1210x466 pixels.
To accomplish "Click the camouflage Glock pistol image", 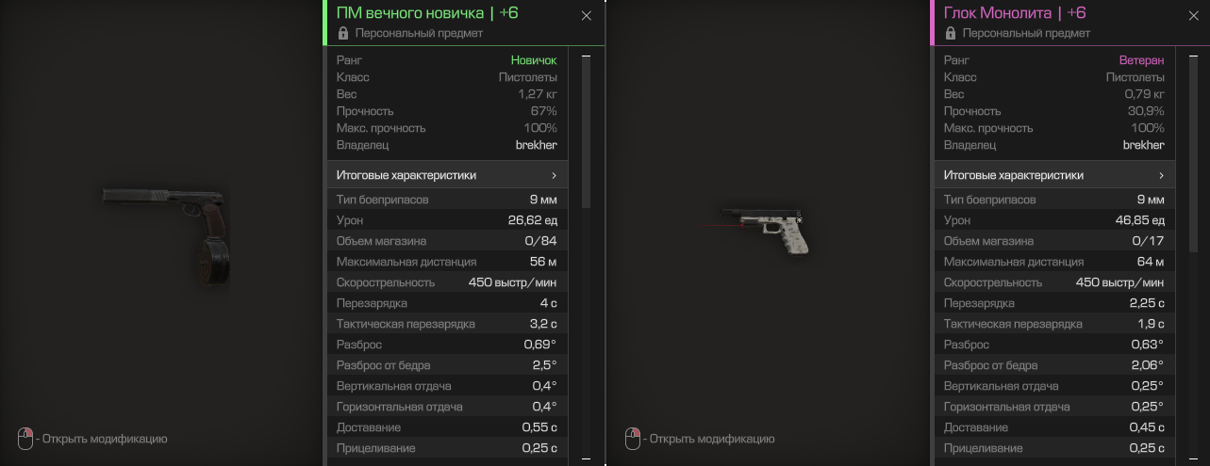I will [761, 229].
